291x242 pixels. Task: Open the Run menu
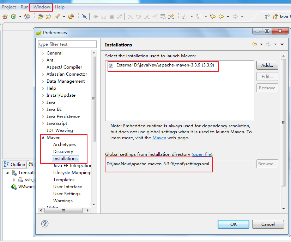[x=24, y=7]
